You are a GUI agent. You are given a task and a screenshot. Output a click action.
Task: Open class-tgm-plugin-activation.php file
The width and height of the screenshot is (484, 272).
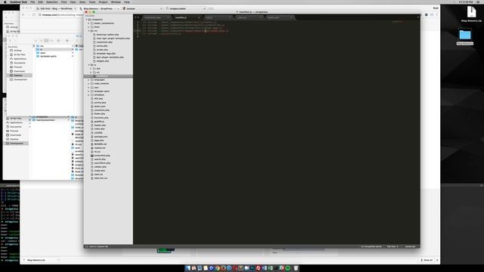(113, 39)
